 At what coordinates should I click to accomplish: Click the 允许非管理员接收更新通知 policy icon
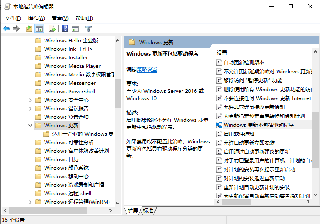pos(219,107)
